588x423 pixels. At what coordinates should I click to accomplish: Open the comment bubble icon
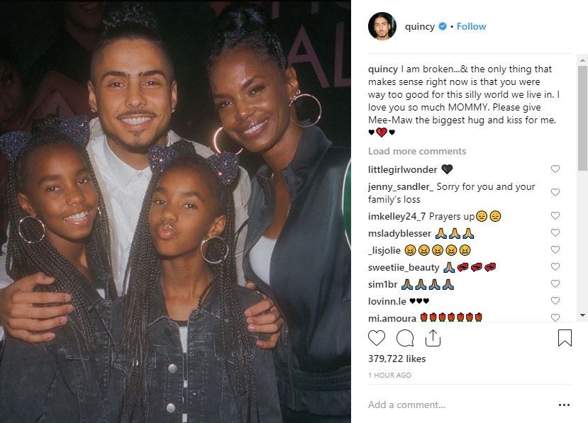click(405, 338)
